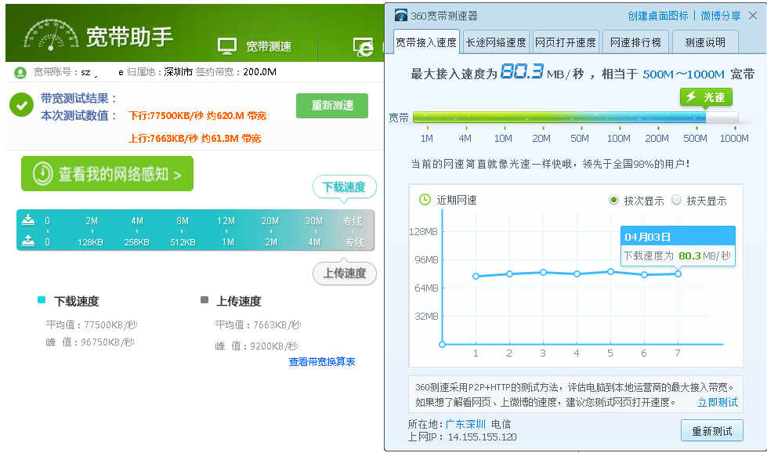
Task: Click the gray 上传速度 legend square
Action: point(204,300)
